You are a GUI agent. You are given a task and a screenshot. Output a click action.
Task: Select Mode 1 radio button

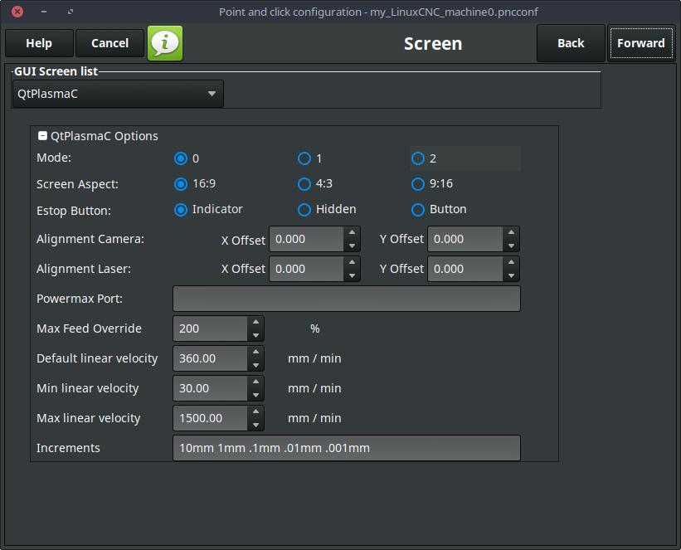[x=304, y=158]
